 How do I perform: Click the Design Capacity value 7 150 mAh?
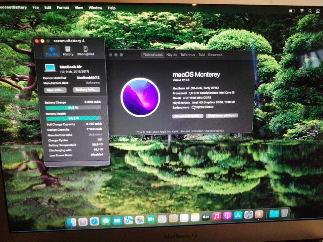coord(94,129)
